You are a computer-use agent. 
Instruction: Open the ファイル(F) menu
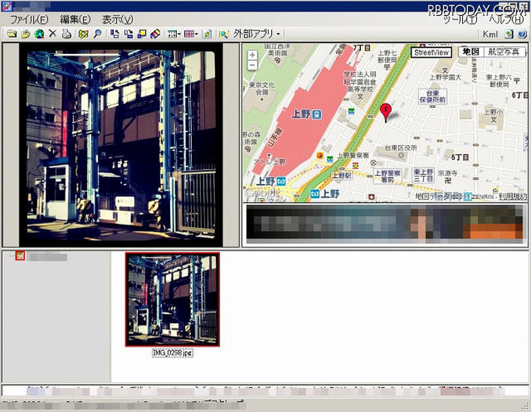(x=28, y=19)
